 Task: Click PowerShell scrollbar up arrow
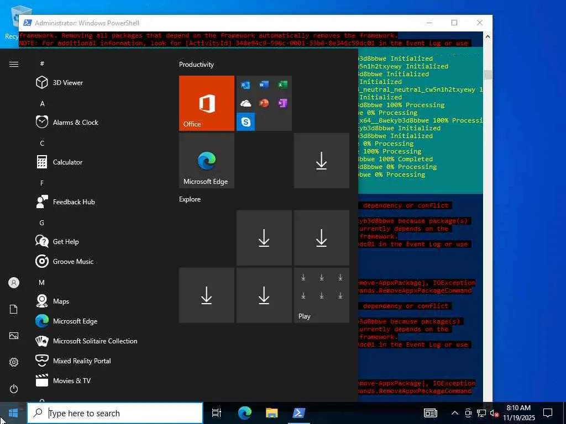(x=488, y=36)
